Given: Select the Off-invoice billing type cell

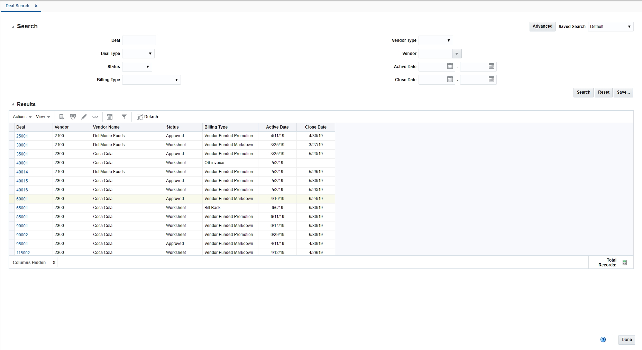Looking at the screenshot, I should coord(230,163).
